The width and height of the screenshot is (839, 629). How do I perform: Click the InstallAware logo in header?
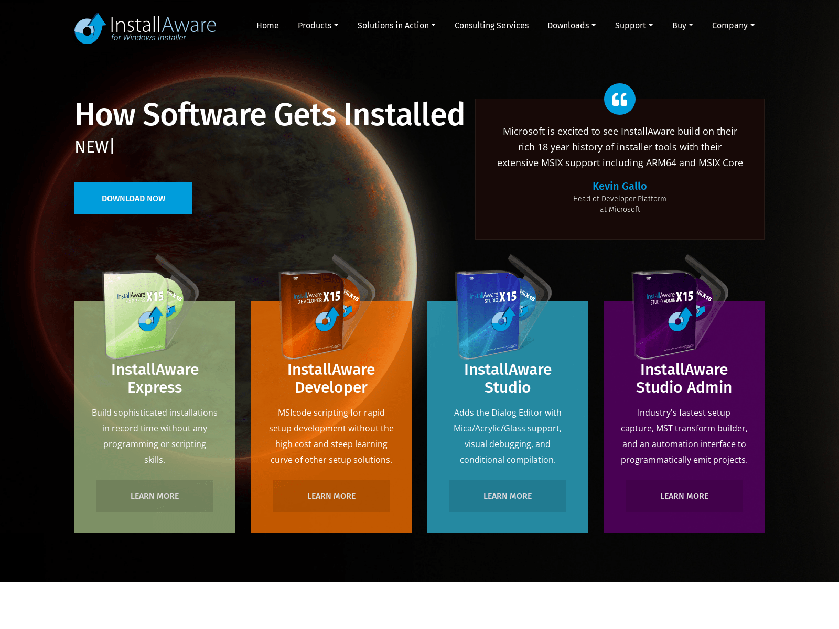point(145,28)
